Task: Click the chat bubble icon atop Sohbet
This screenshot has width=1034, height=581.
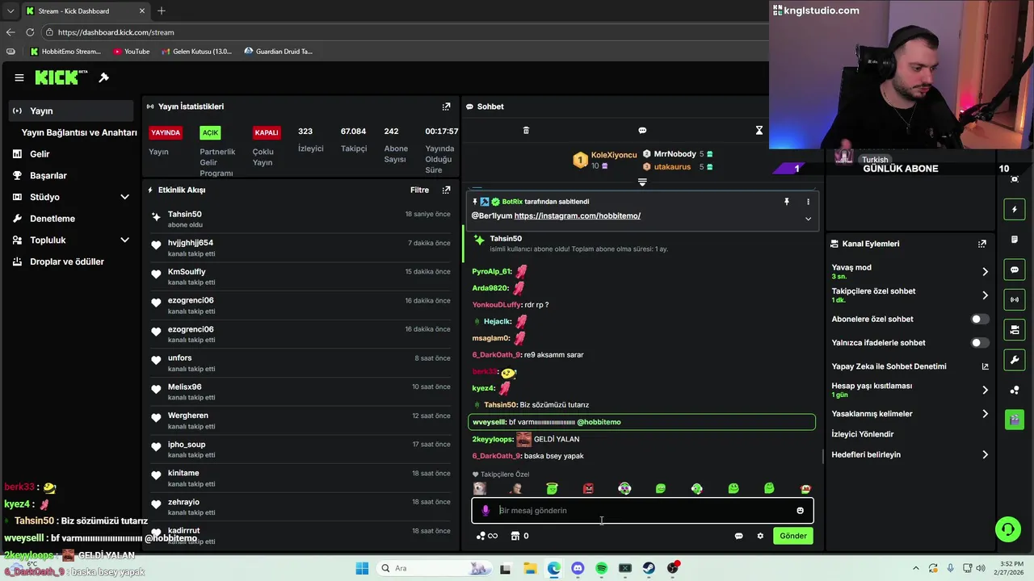Action: click(642, 131)
